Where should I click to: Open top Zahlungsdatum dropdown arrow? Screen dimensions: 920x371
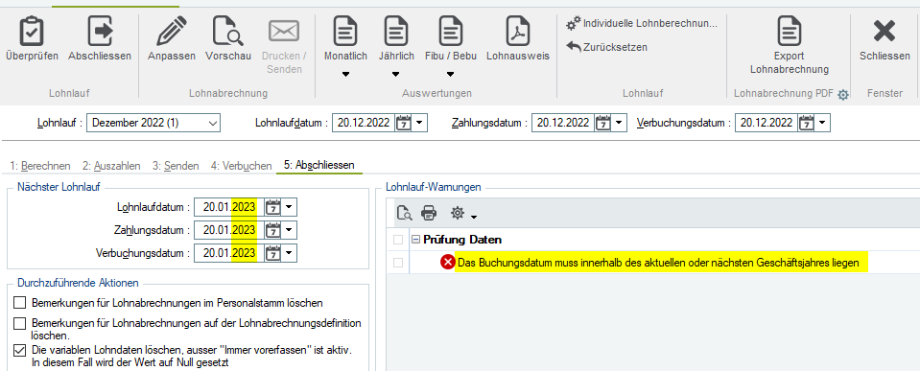(x=619, y=123)
